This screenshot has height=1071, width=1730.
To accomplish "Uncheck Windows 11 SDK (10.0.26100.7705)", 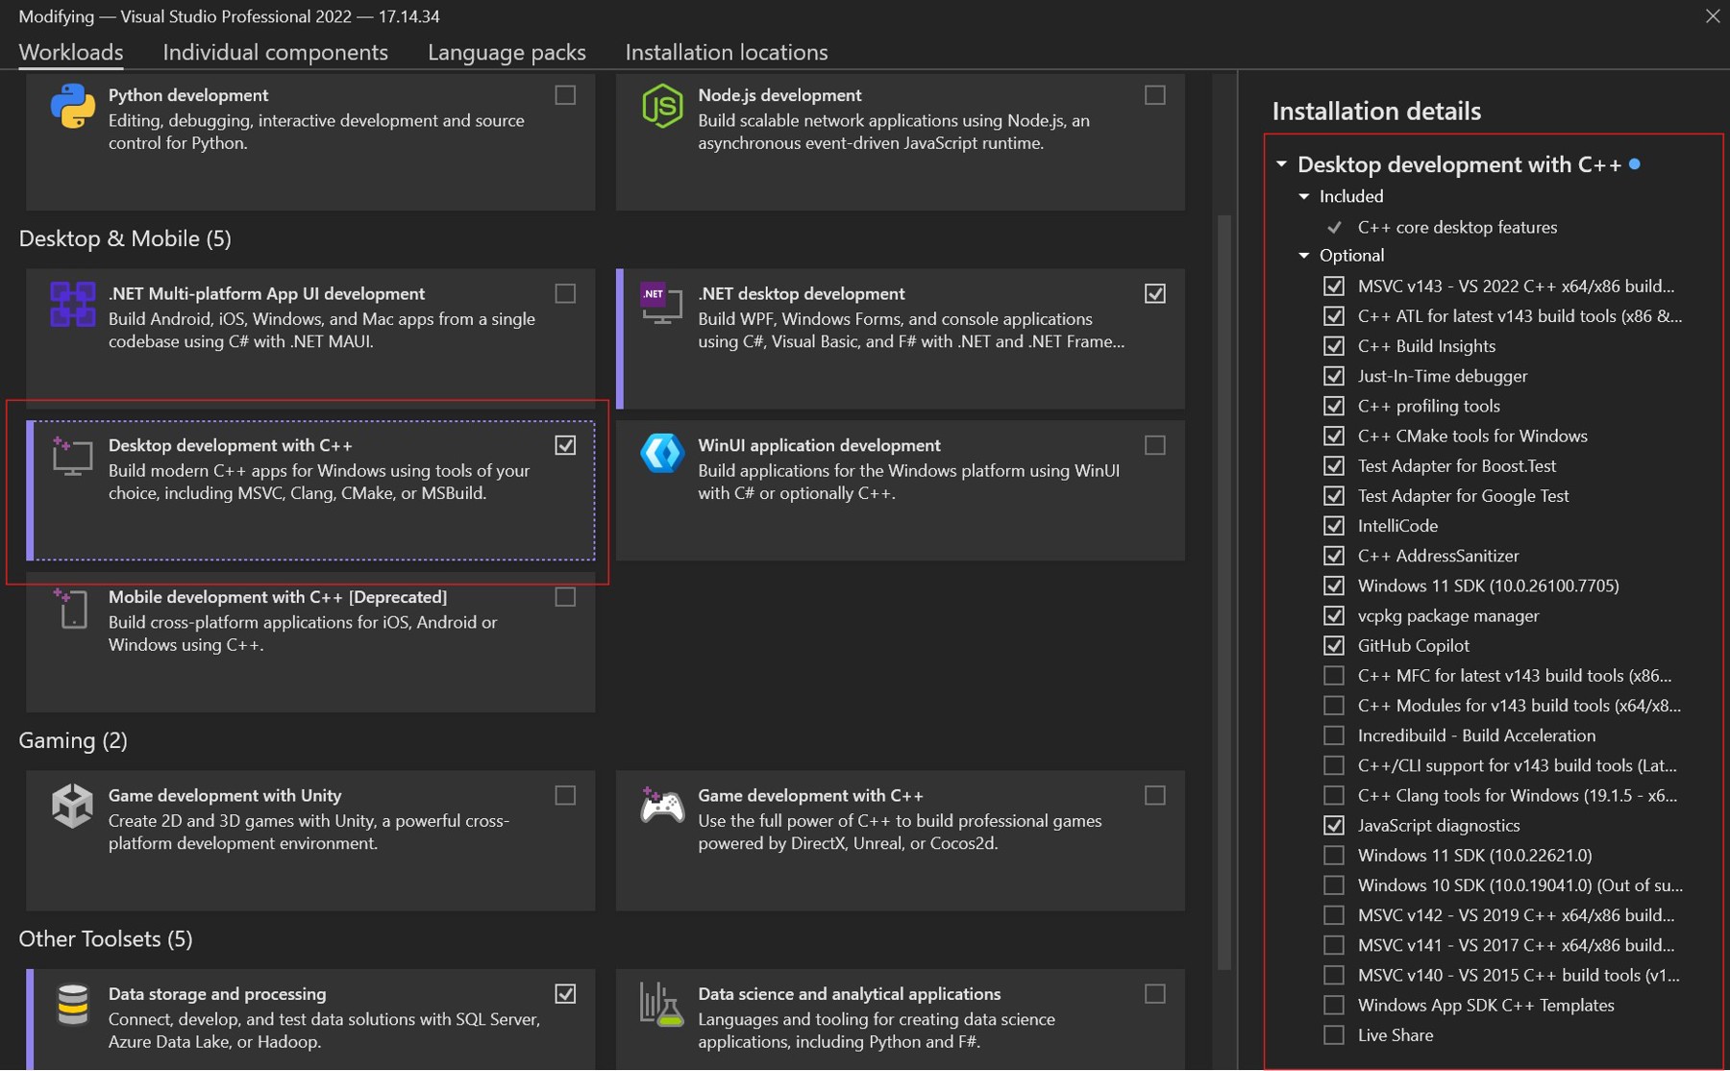I will tap(1334, 585).
